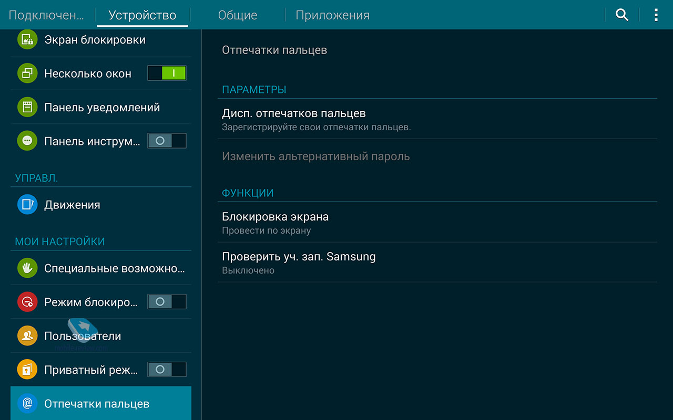
Task: Select highlighted Отпечатки пальцев label in sidebar
Action: 97,404
